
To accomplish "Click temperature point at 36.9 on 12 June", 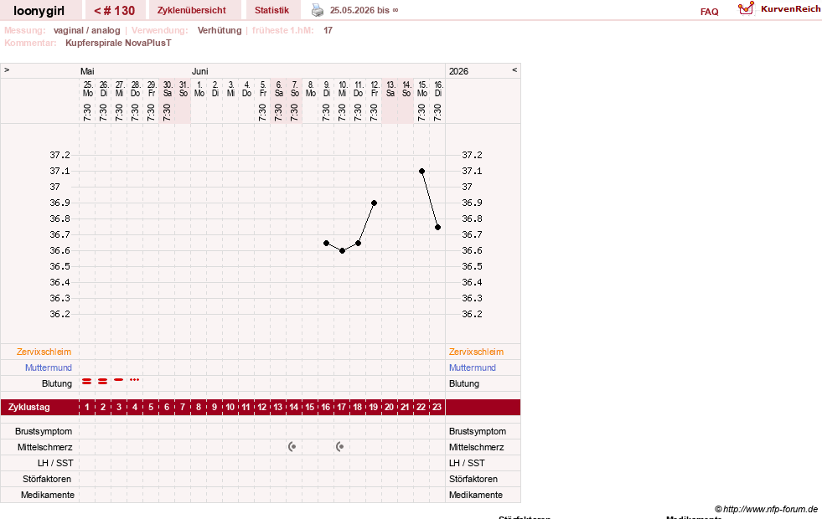I will pos(375,203).
